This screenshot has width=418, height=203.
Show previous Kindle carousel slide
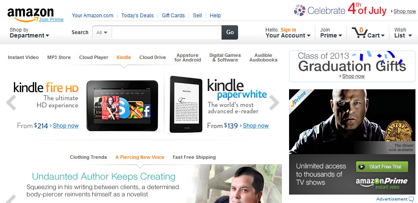[11, 103]
